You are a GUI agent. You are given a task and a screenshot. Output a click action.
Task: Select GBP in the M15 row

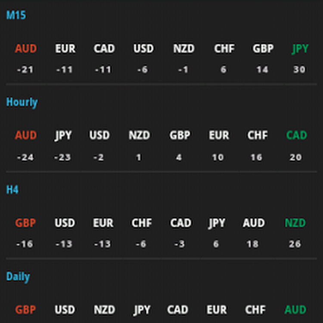click(263, 49)
